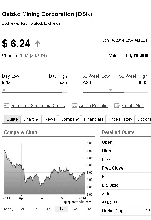Set chart range to 5d
The height and width of the screenshot is (220, 151).
point(22,209)
